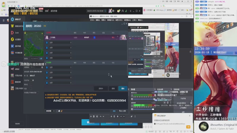Select the yellow K game icon in sidebar
237x133 pixels.
click(x=12, y=39)
